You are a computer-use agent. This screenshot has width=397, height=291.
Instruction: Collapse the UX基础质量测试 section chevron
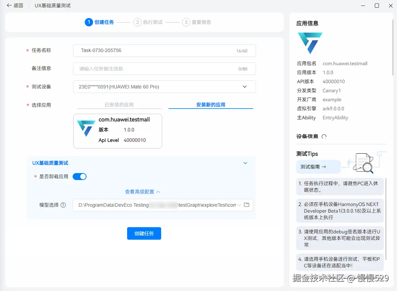coord(245,163)
